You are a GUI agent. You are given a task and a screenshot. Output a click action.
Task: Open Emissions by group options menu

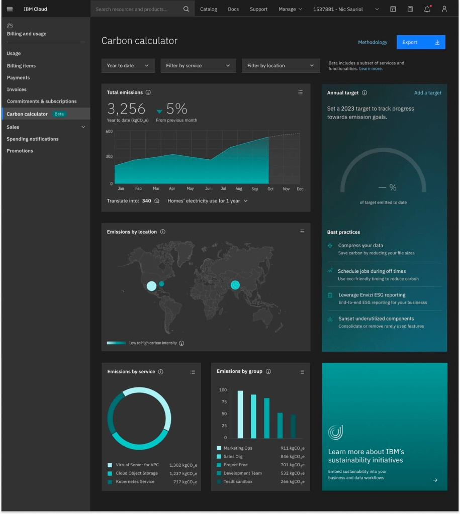point(302,372)
